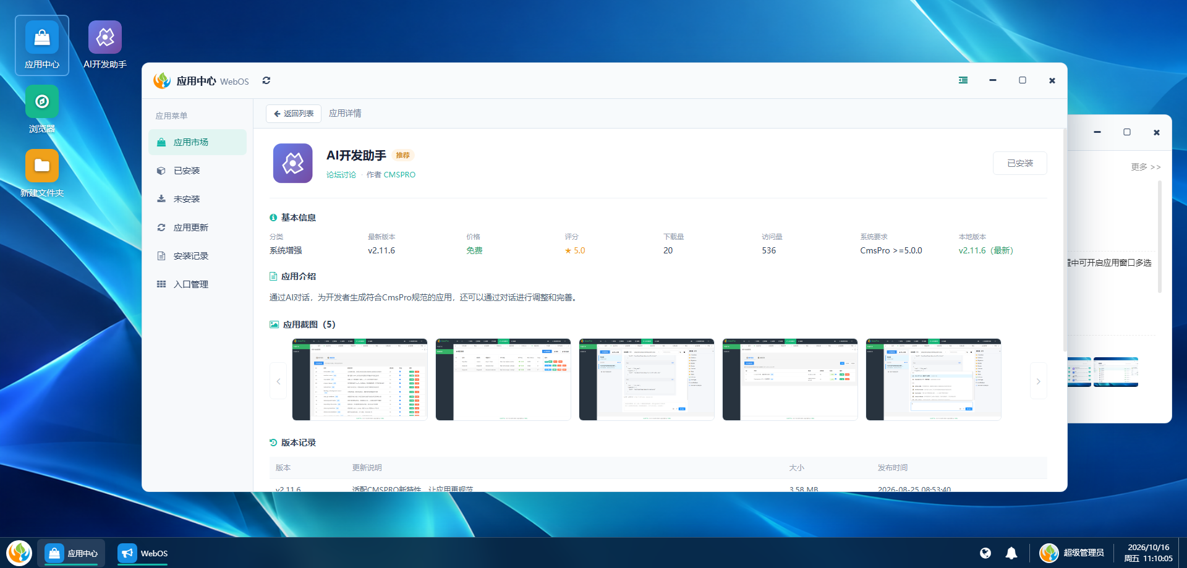The width and height of the screenshot is (1187, 568).
Task: Open the first app screenshot thumbnail
Action: click(360, 379)
